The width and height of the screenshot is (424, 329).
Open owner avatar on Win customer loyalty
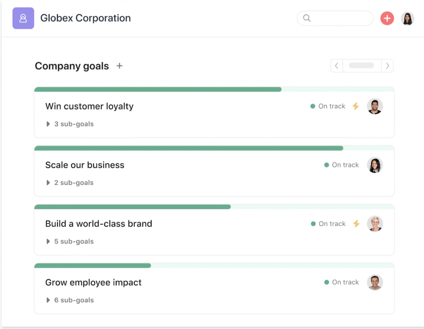pyautogui.click(x=375, y=106)
